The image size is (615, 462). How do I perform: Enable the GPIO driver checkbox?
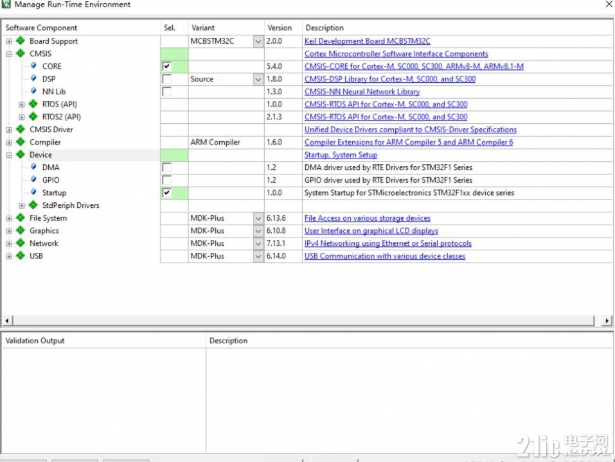pos(166,180)
